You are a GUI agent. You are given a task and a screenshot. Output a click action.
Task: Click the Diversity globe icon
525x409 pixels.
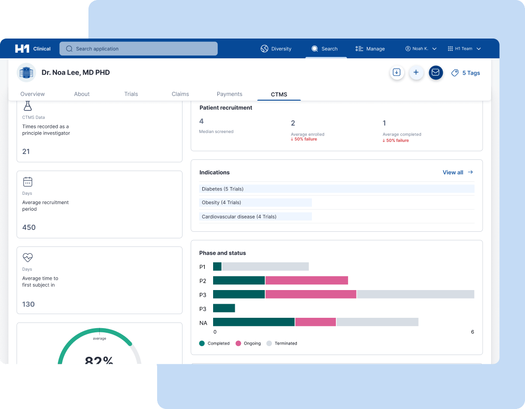264,49
